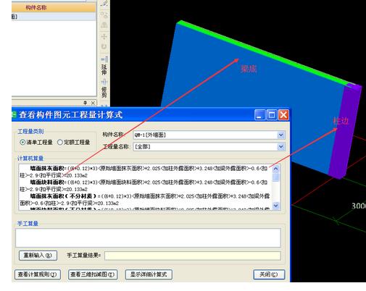
Task: Click the 查看计算规则 button
Action: pos(38,274)
